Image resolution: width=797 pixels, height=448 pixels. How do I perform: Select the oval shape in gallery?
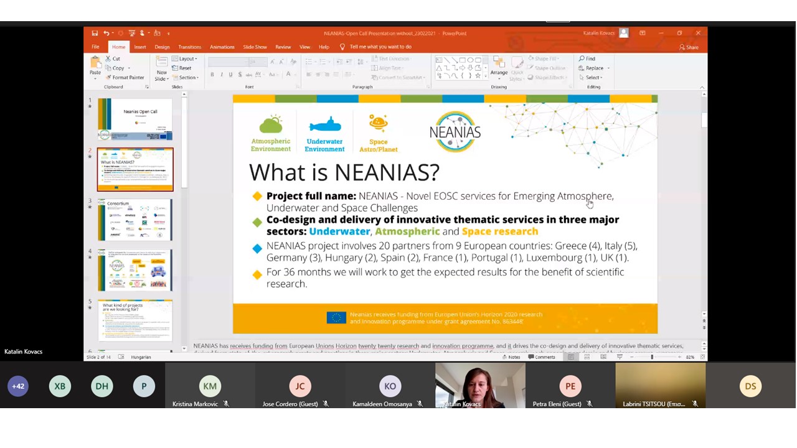(470, 60)
